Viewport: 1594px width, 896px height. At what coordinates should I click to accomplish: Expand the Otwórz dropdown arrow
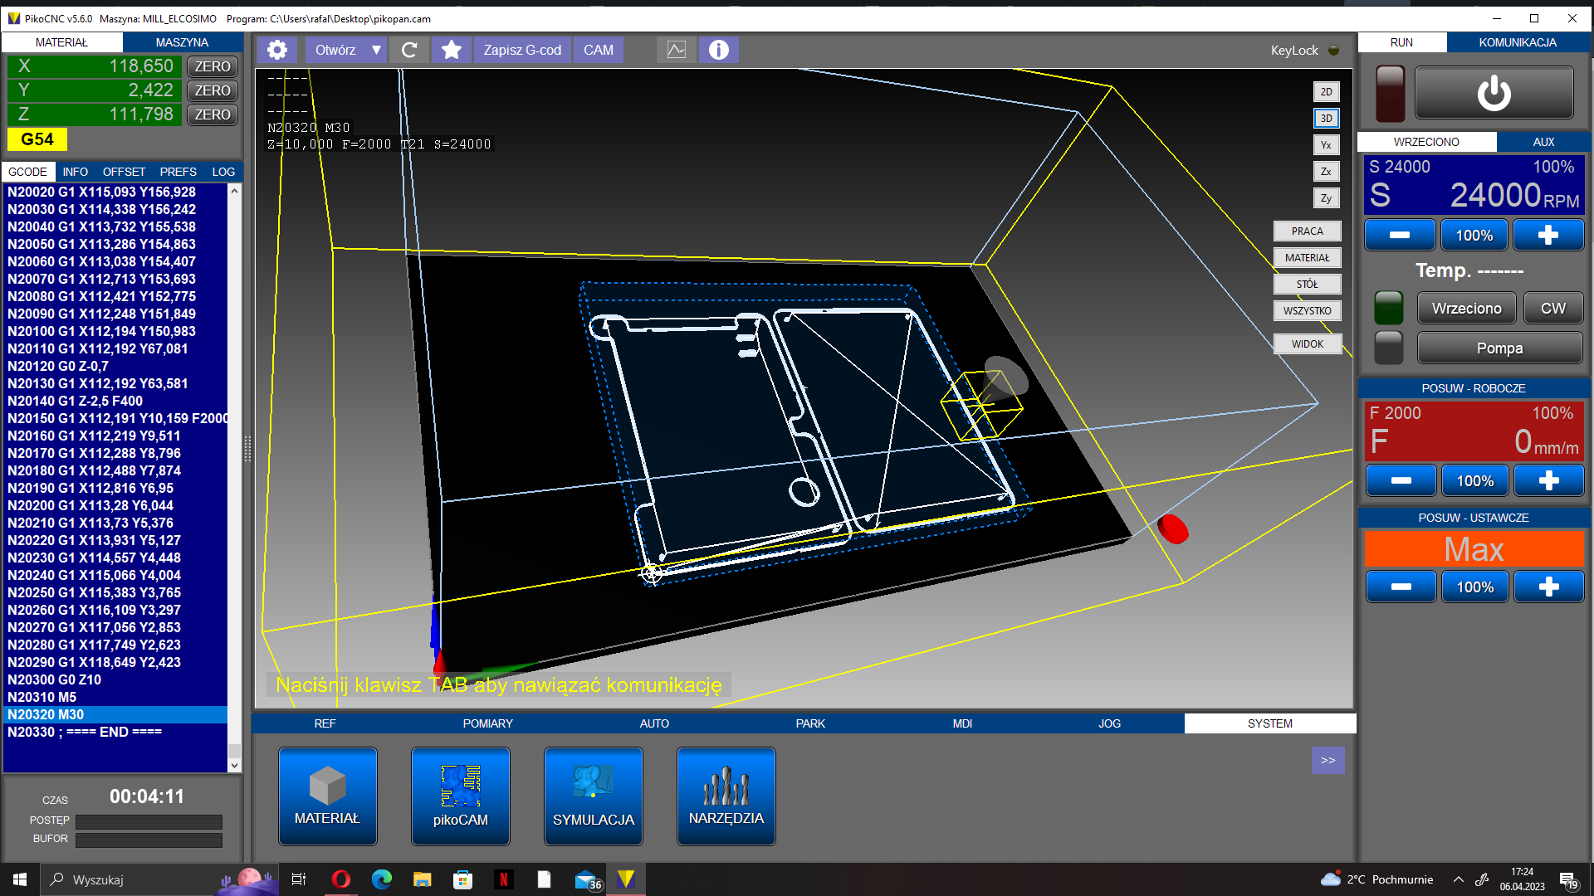coord(376,50)
